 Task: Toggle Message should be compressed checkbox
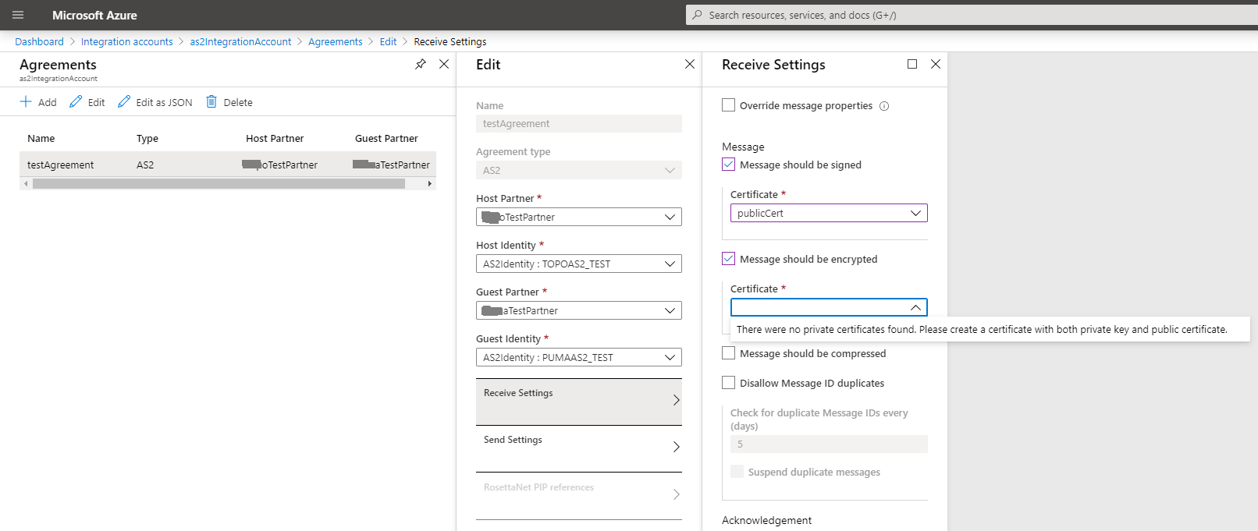729,353
